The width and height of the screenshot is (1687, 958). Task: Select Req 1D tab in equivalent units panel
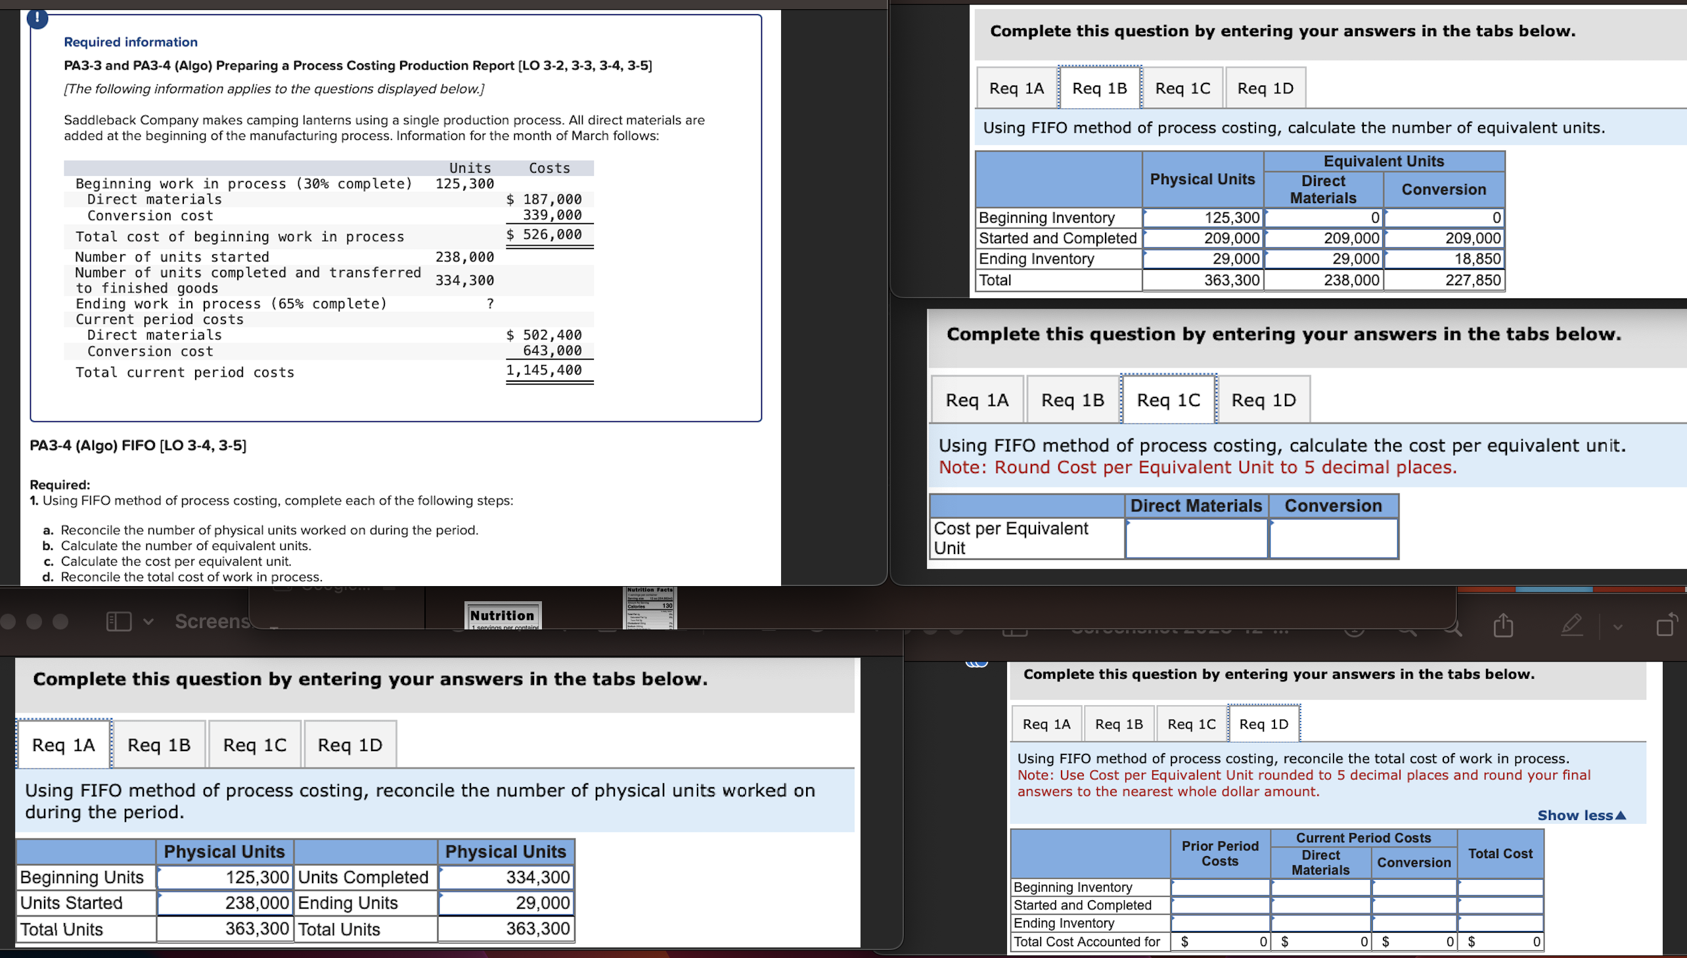(1265, 88)
